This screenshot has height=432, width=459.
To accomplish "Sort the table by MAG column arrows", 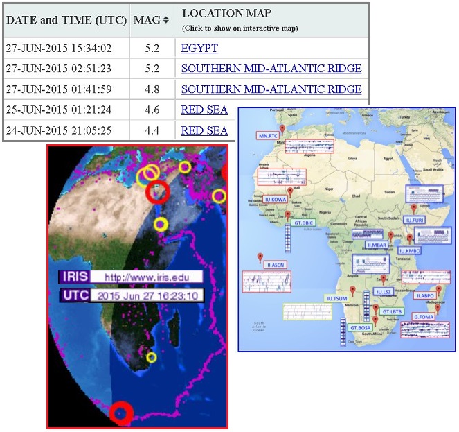I will point(165,21).
